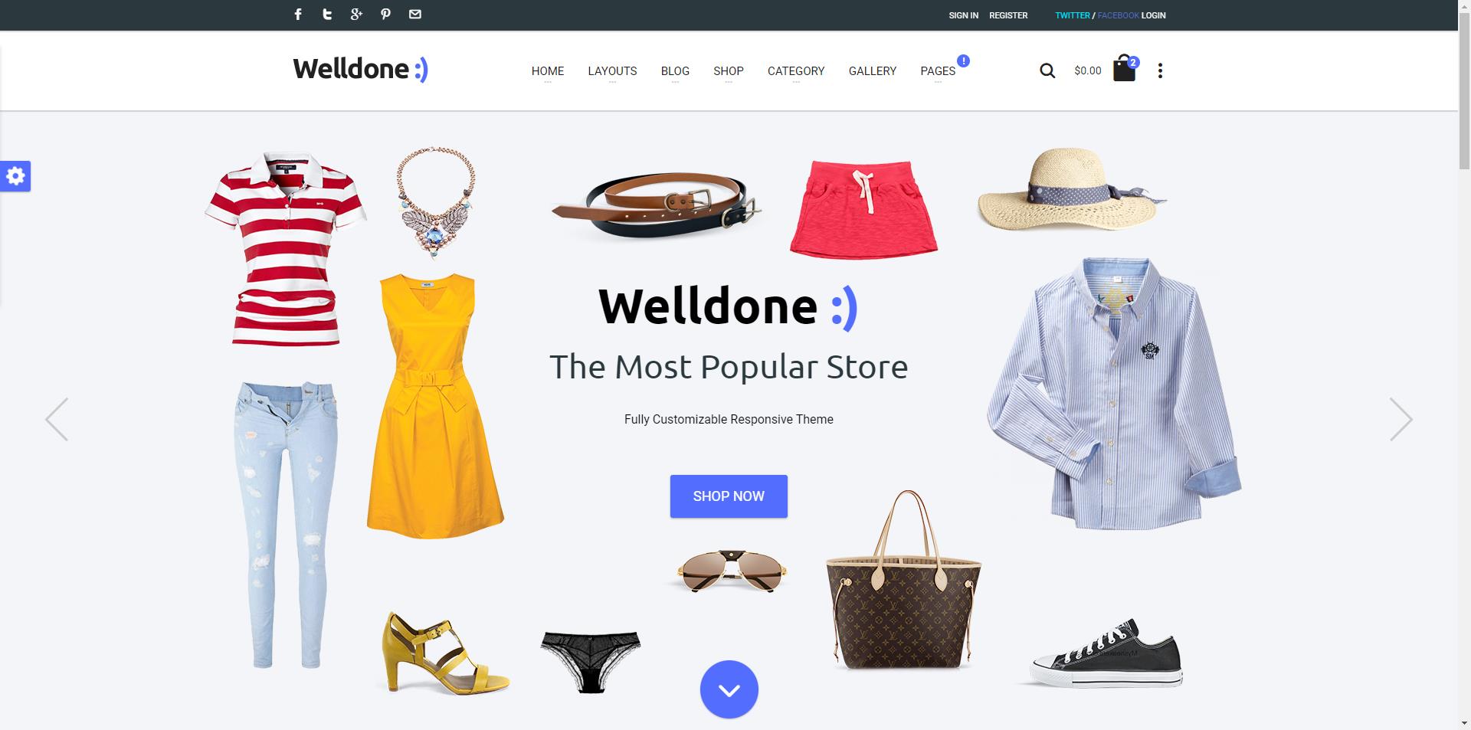This screenshot has width=1471, height=730.
Task: Click the Shop Now button
Action: (729, 496)
